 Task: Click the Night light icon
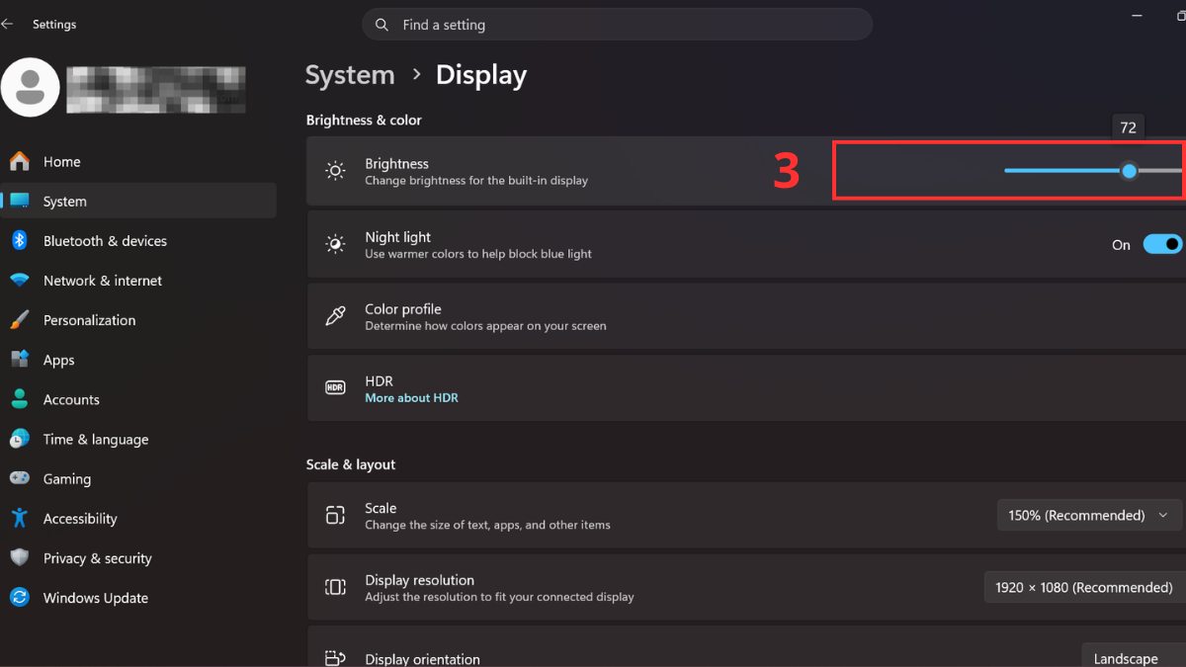[x=336, y=244]
